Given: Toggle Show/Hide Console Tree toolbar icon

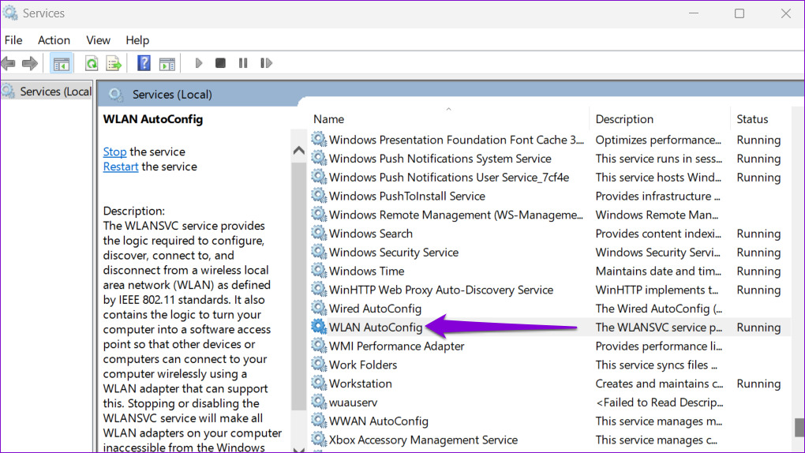Looking at the screenshot, I should 61,64.
